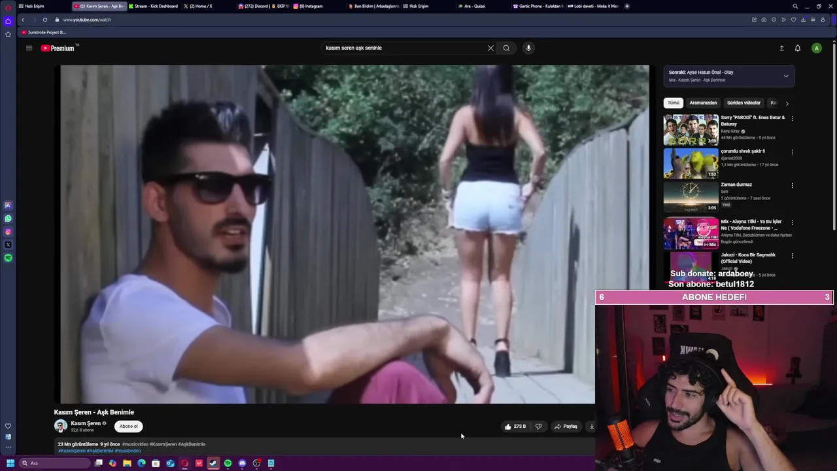Select the Seriden videolar filter chip

click(x=743, y=103)
